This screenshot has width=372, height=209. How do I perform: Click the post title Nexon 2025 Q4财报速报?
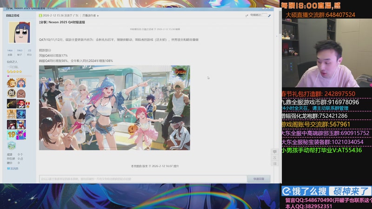point(66,22)
